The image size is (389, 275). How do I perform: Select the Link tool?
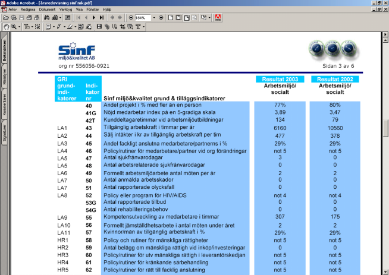[x=107, y=27]
